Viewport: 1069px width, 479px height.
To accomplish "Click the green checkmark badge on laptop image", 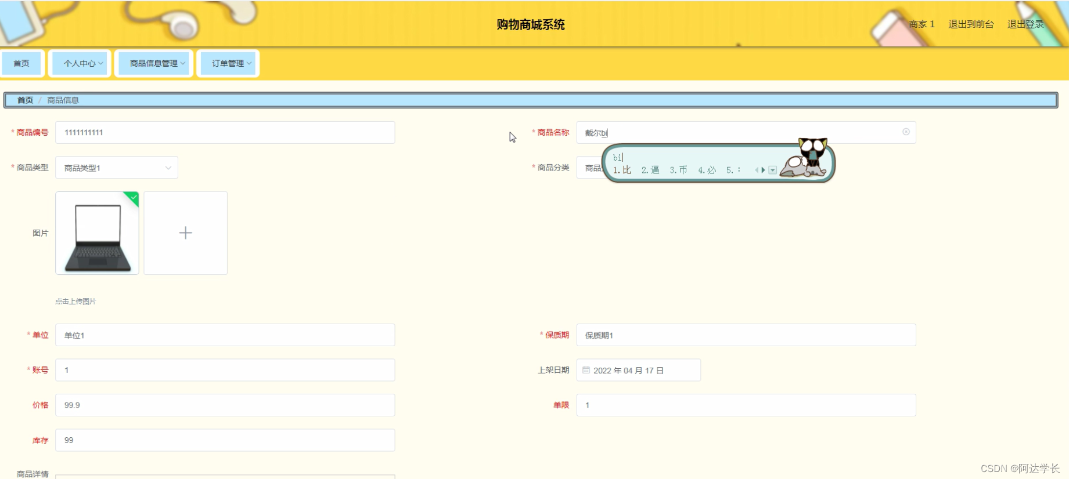I will [x=133, y=198].
